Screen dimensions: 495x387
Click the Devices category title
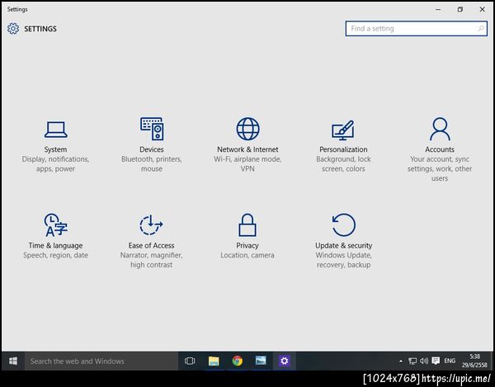(152, 149)
